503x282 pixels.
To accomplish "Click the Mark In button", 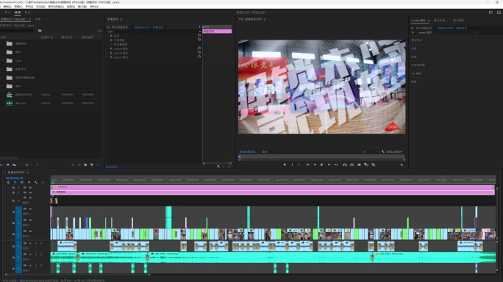I will [292, 164].
